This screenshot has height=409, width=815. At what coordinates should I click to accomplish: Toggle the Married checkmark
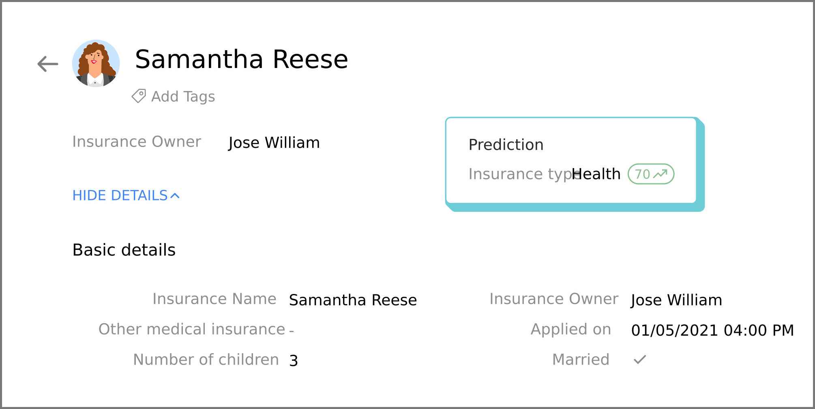click(640, 360)
